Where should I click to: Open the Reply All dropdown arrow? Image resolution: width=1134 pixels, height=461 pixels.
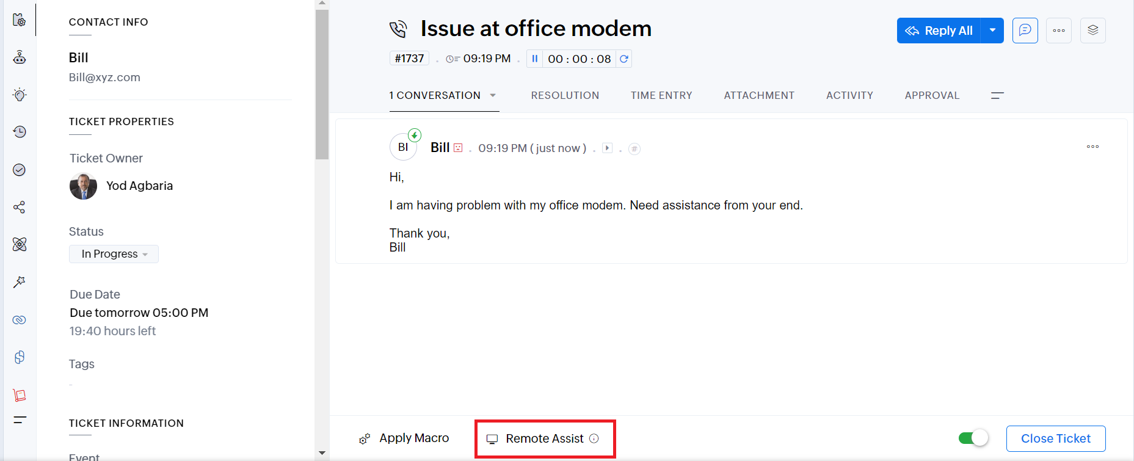click(992, 31)
